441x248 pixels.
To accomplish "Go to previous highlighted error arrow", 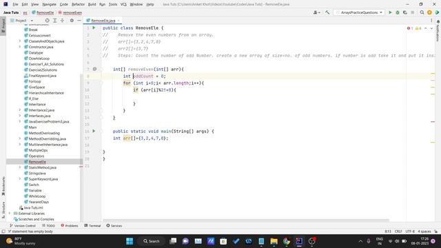I will point(426,28).
